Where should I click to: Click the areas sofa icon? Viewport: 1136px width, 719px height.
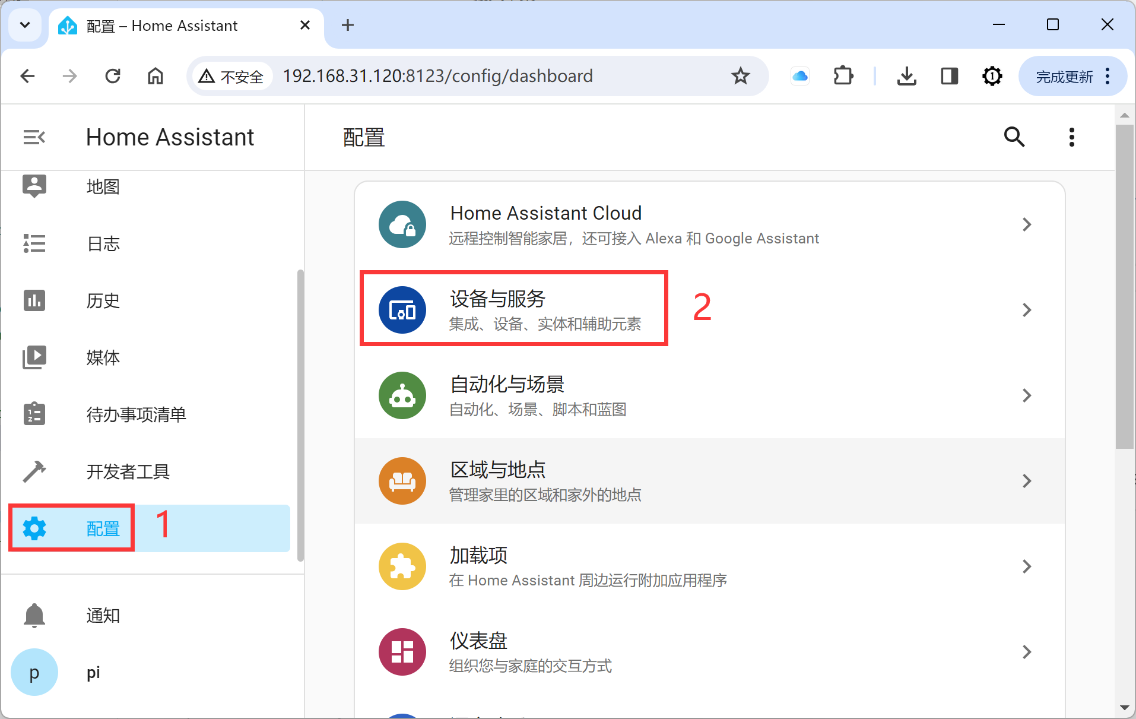pos(402,481)
